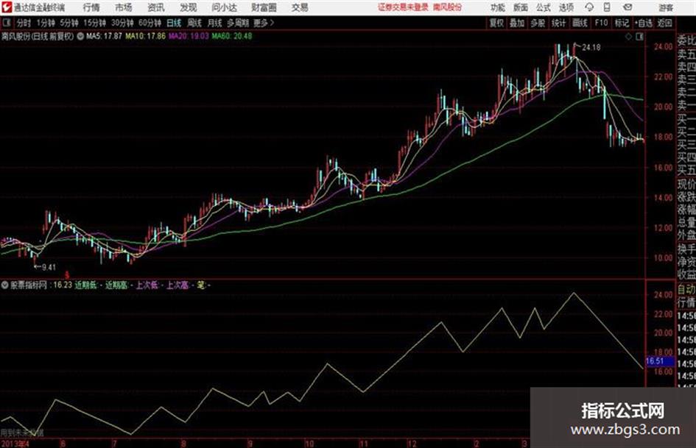Click the 复权 toolbar button
This screenshot has width=696, height=448.
(496, 23)
